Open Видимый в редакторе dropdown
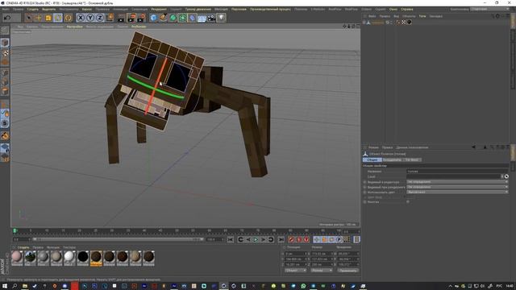The width and height of the screenshot is (516, 290). pos(457,182)
